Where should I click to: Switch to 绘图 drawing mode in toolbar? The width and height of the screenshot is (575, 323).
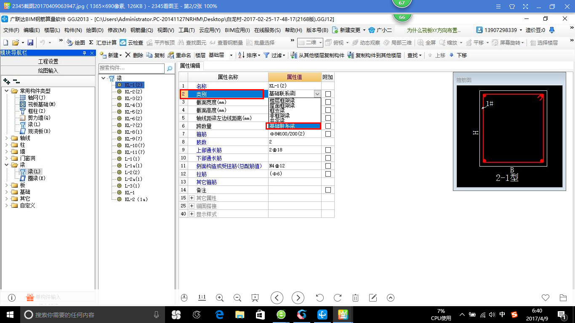pos(76,42)
